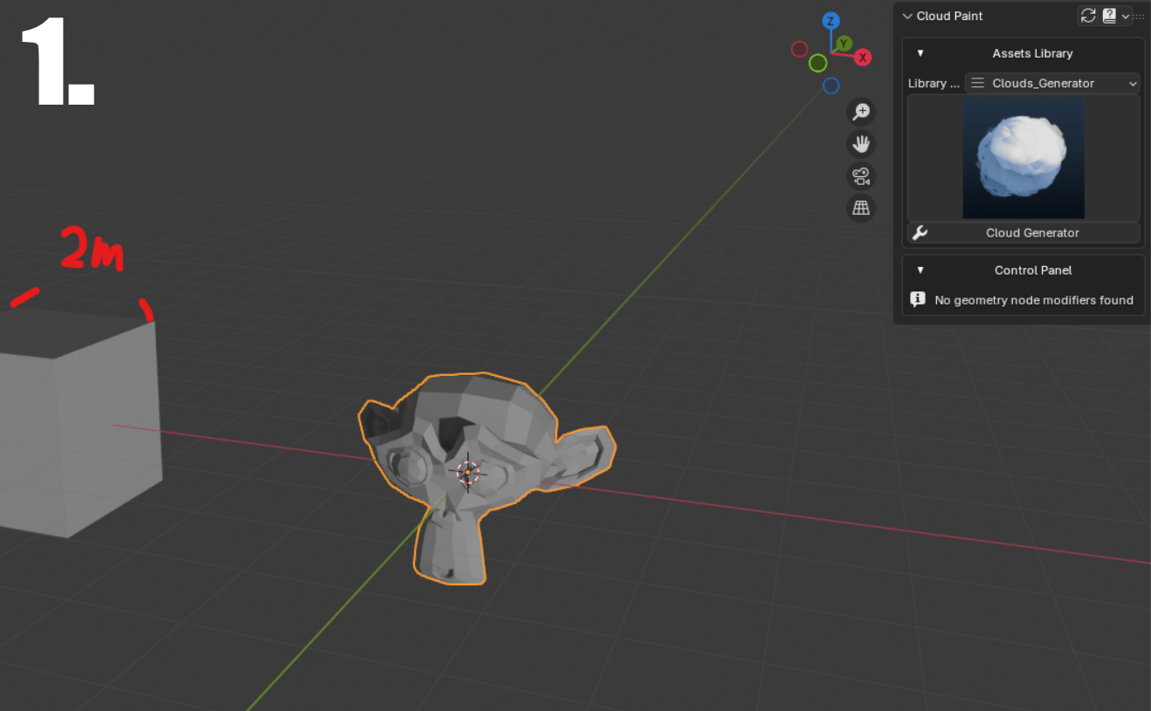Click the panel drag-handle dots icon
1151x711 pixels.
[1139, 17]
